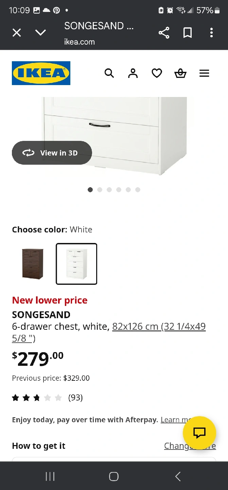Close the browser tab with X
Viewport: 228px width, 490px height.
[17, 33]
